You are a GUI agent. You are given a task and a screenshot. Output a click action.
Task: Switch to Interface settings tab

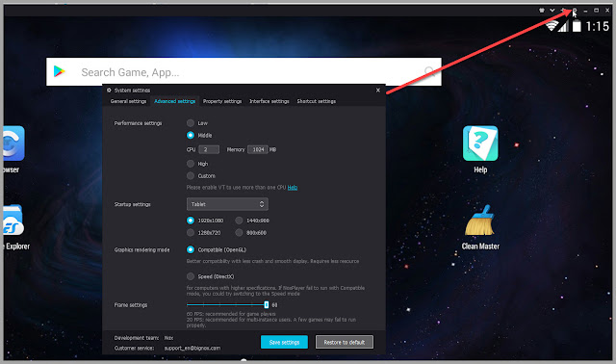pyautogui.click(x=269, y=101)
